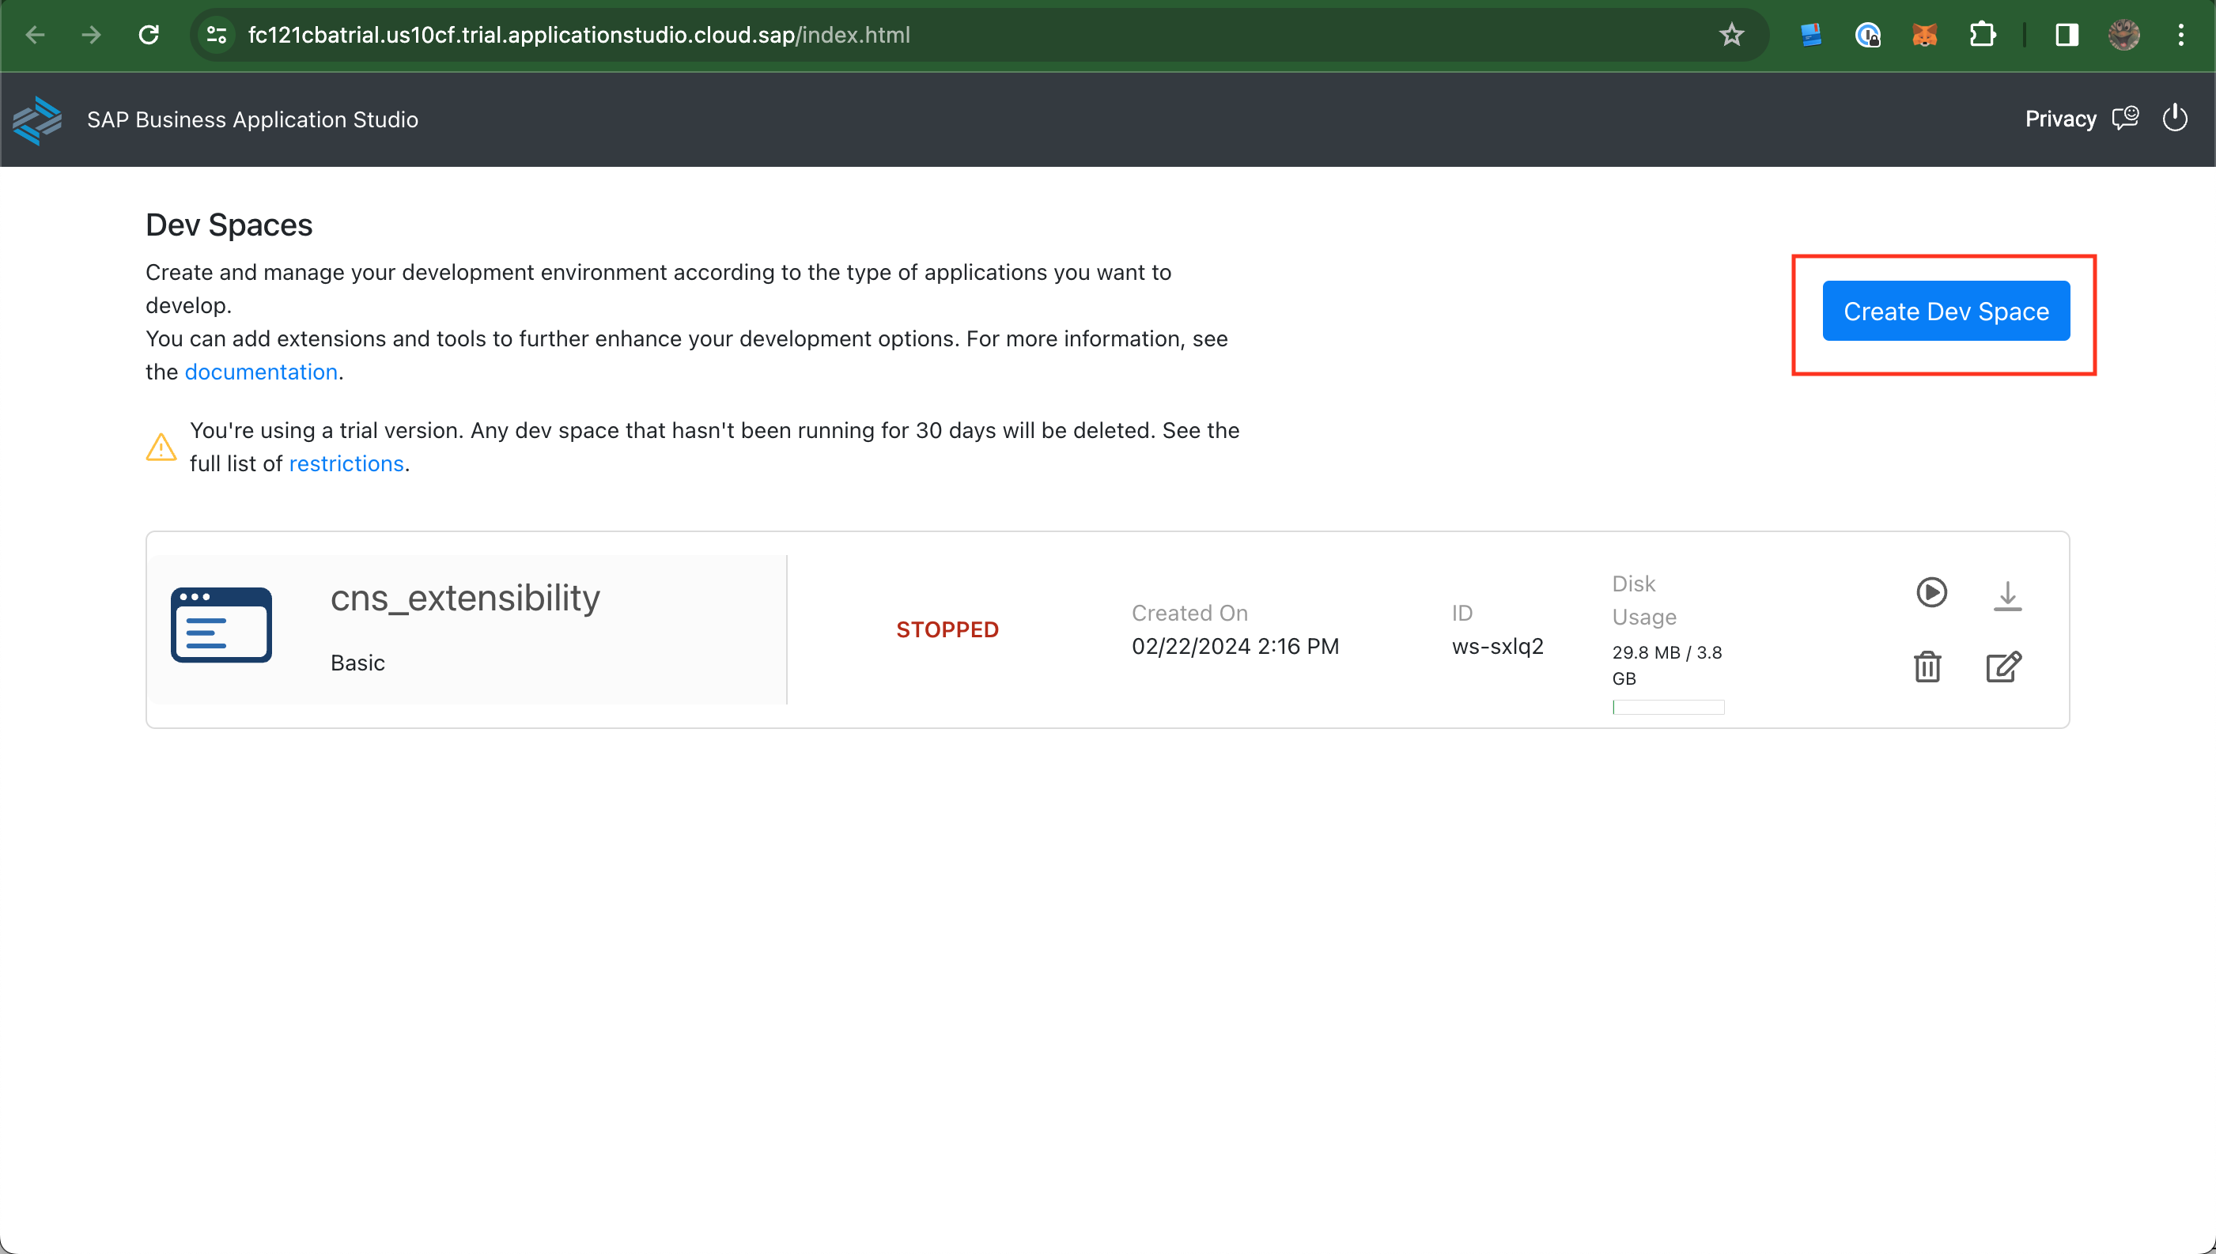Click the dev space type window icon
The image size is (2216, 1254).
[221, 625]
